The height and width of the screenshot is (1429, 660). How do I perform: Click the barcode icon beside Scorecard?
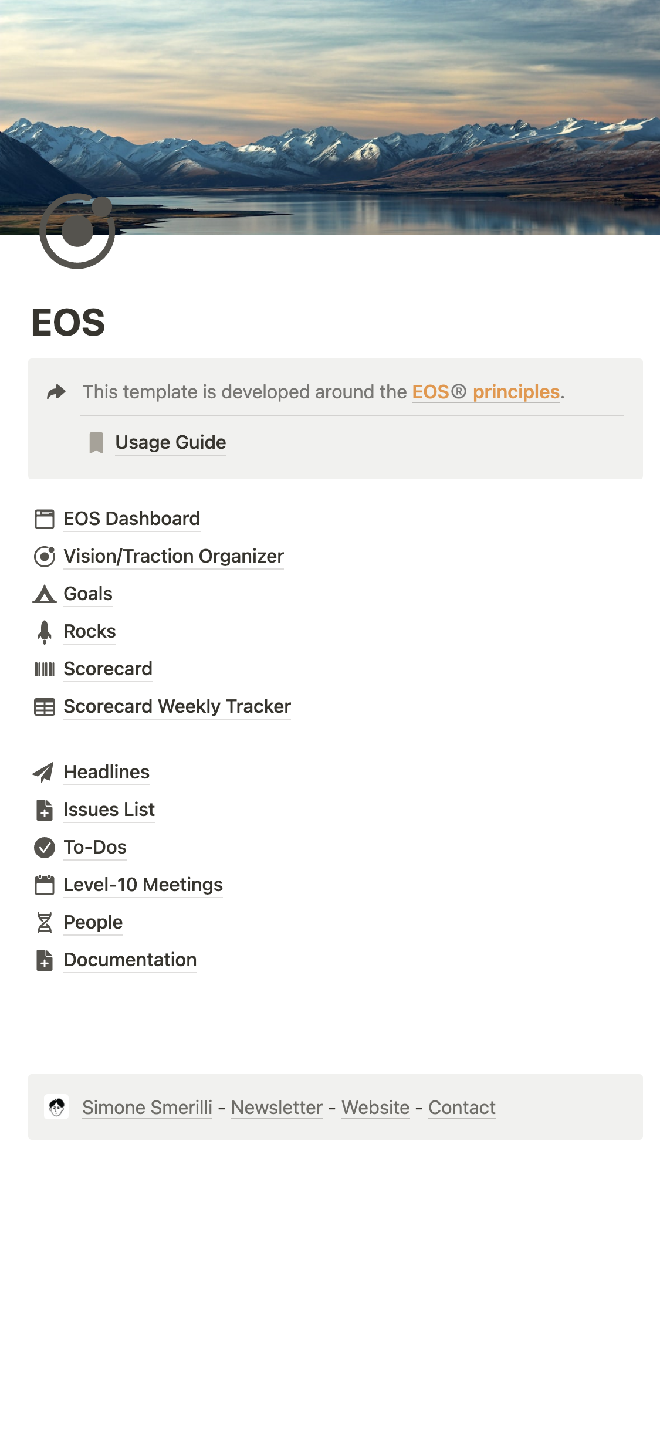coord(44,669)
